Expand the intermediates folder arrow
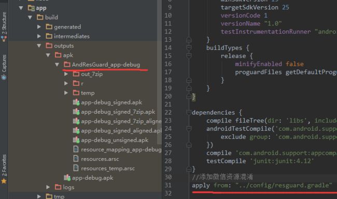The width and height of the screenshot is (337, 199). click(x=39, y=36)
